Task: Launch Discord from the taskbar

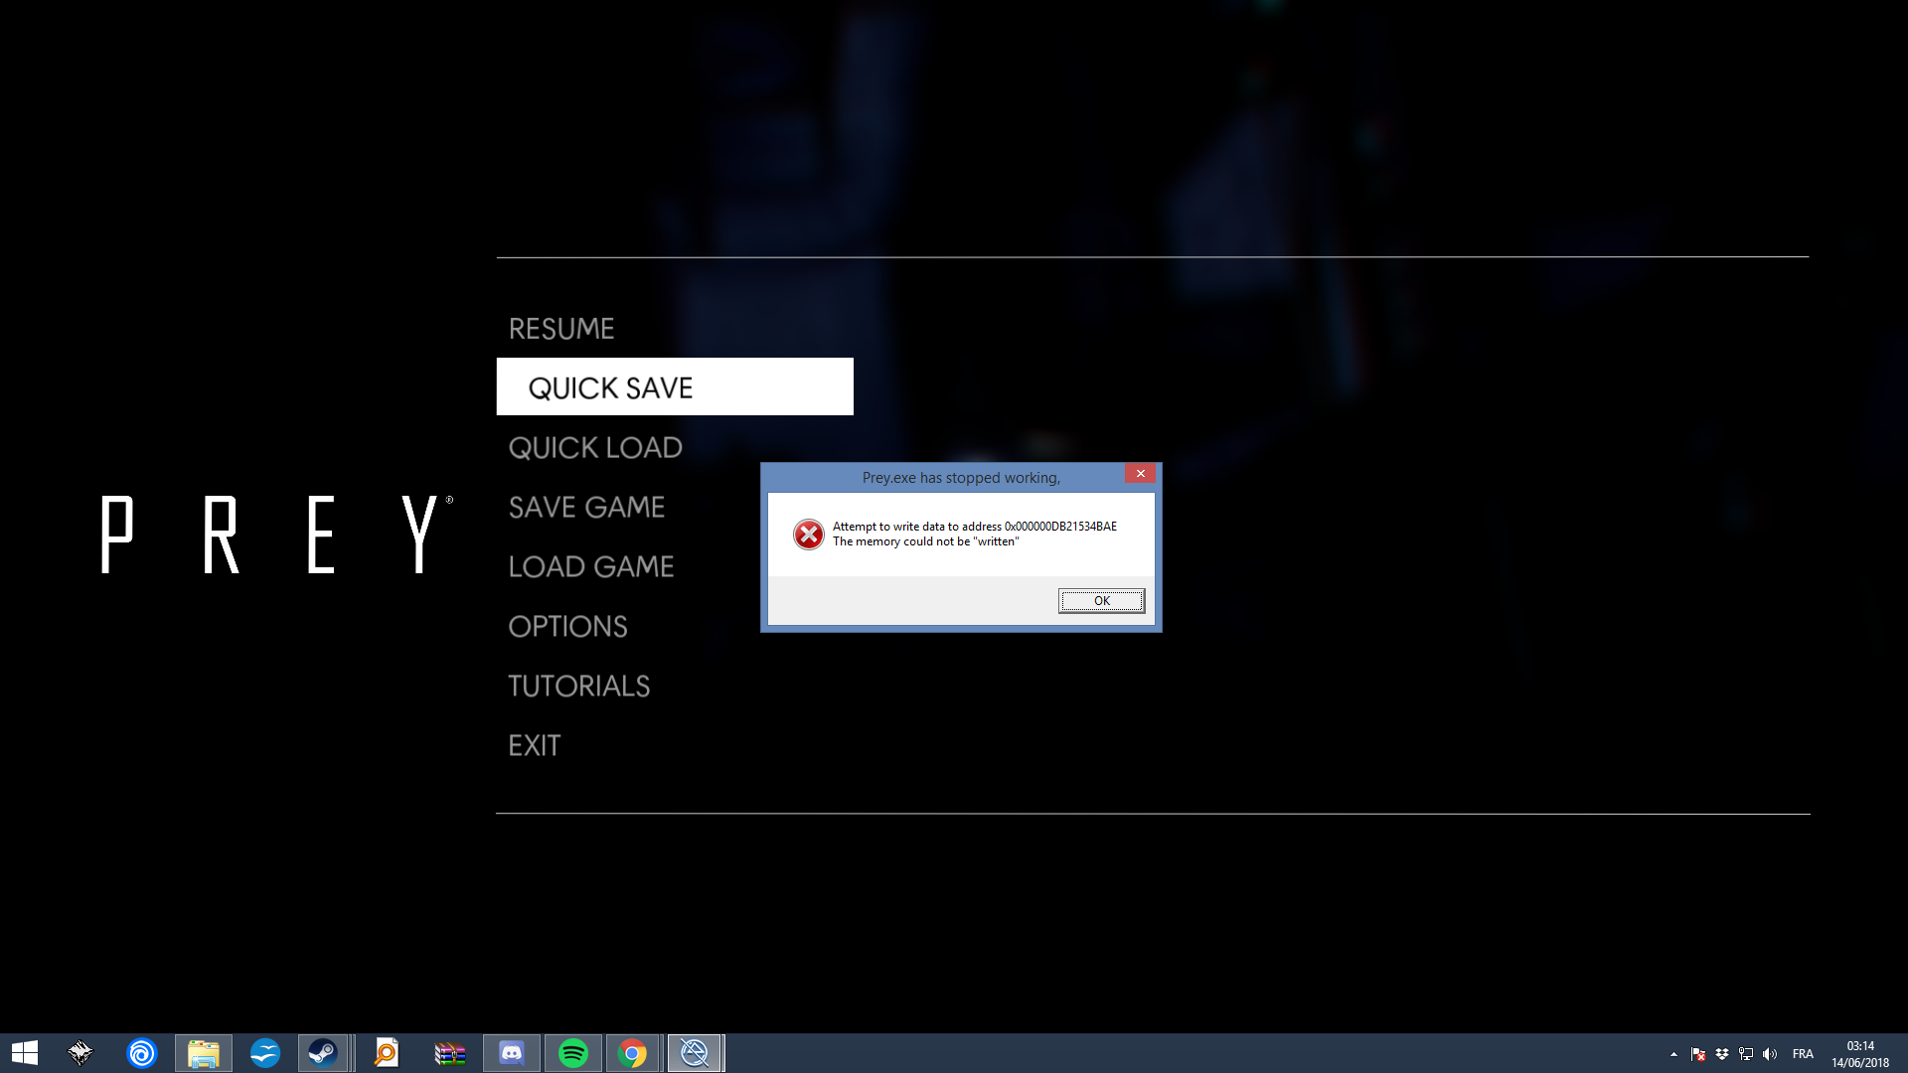Action: click(x=511, y=1052)
